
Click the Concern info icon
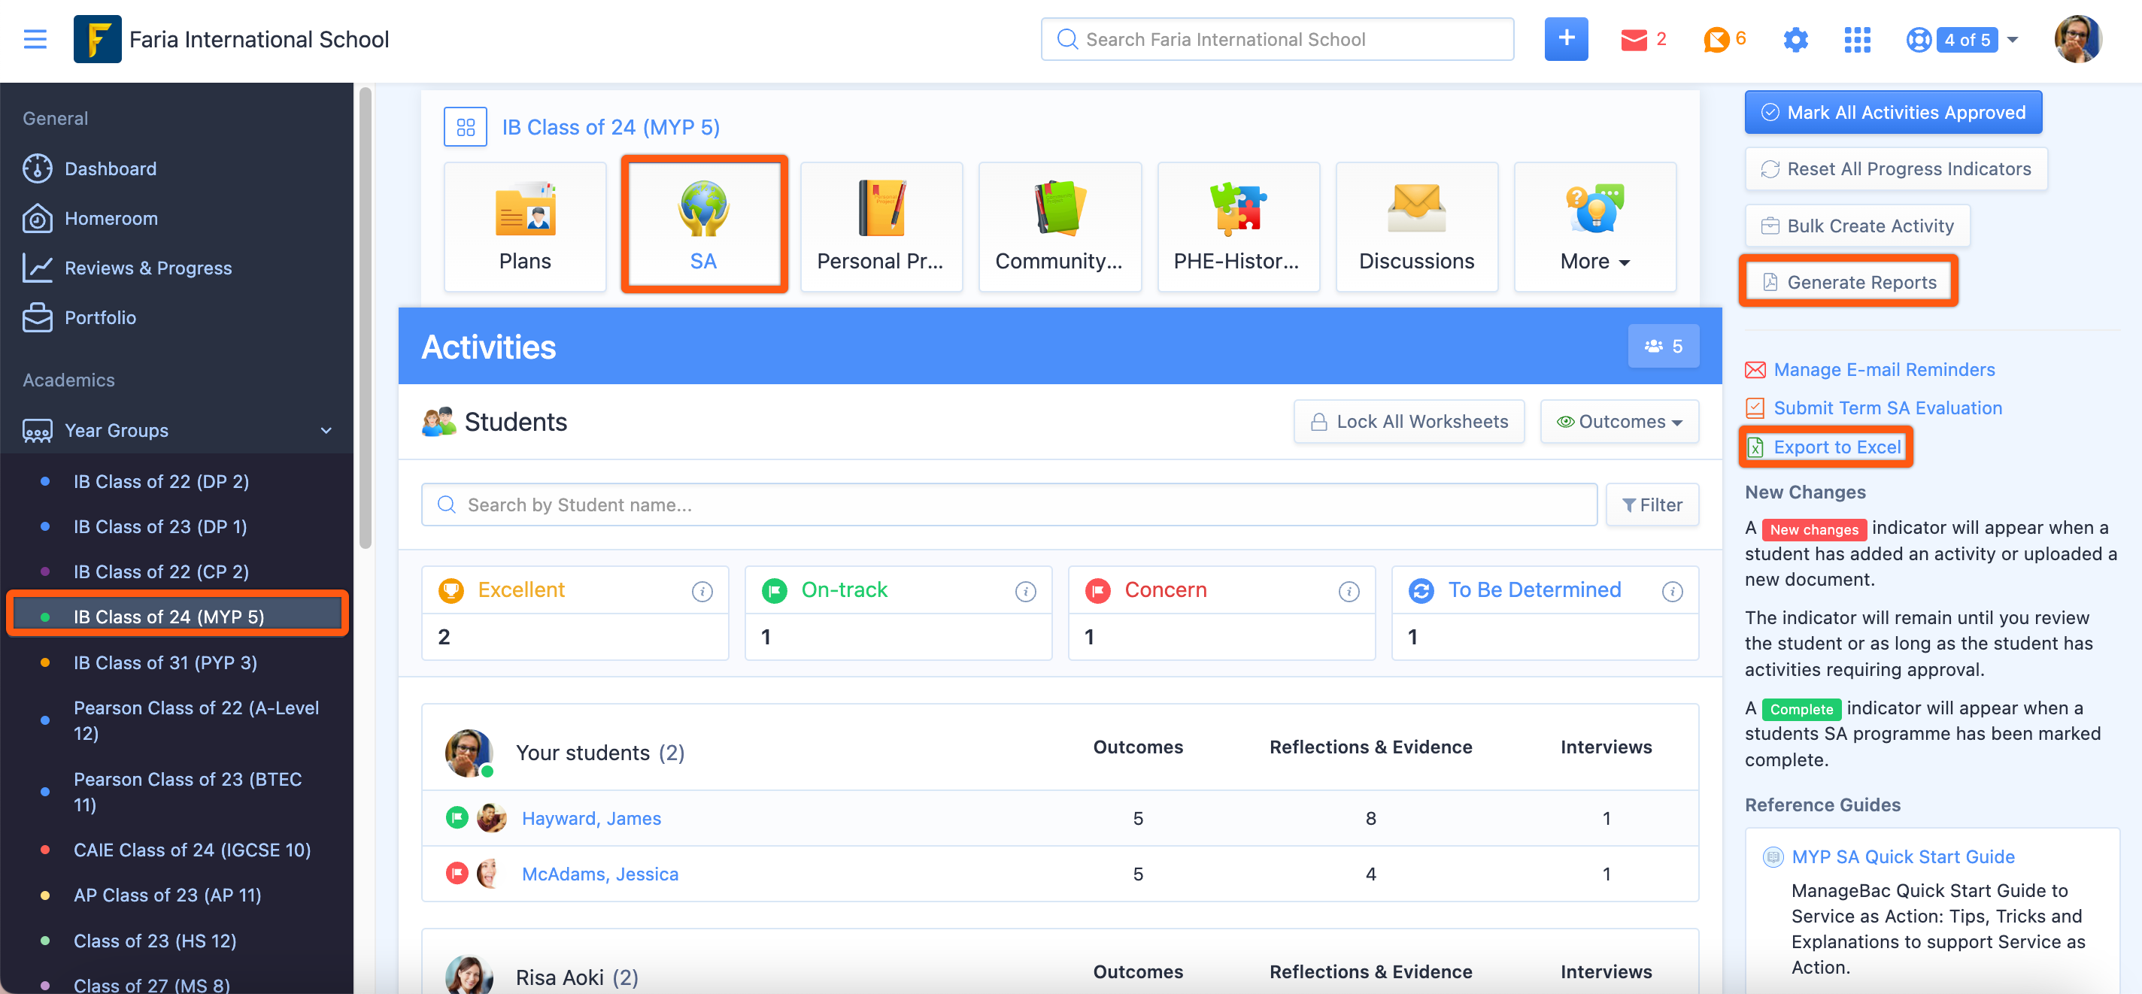pos(1349,591)
